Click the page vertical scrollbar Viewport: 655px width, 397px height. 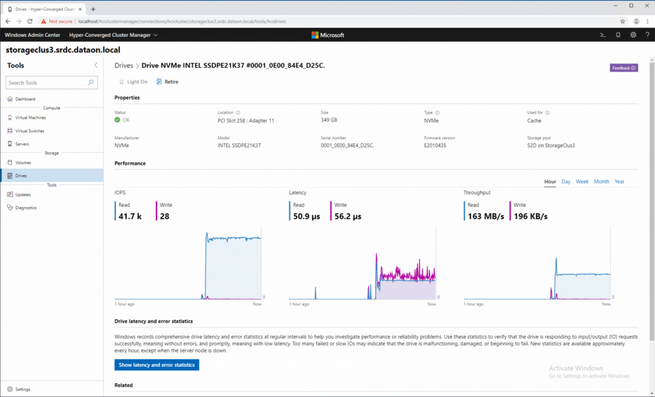(652, 200)
